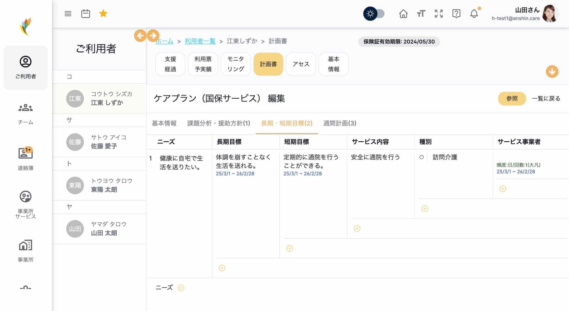Open the モニタリング tab button
The width and height of the screenshot is (569, 311).
(x=236, y=64)
